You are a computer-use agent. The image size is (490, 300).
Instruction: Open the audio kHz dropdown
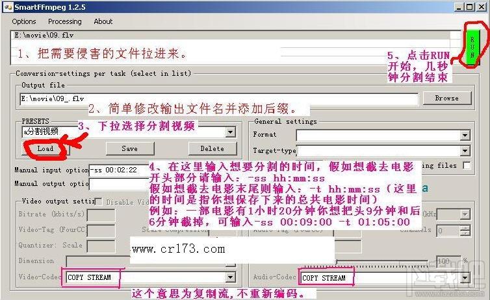pos(465,214)
